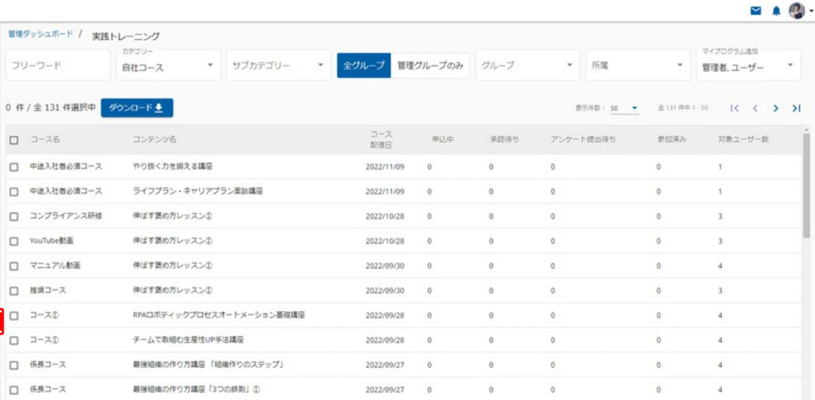This screenshot has width=815, height=400.
Task: Switch to 管理グループのみ filter
Action: [x=430, y=65]
